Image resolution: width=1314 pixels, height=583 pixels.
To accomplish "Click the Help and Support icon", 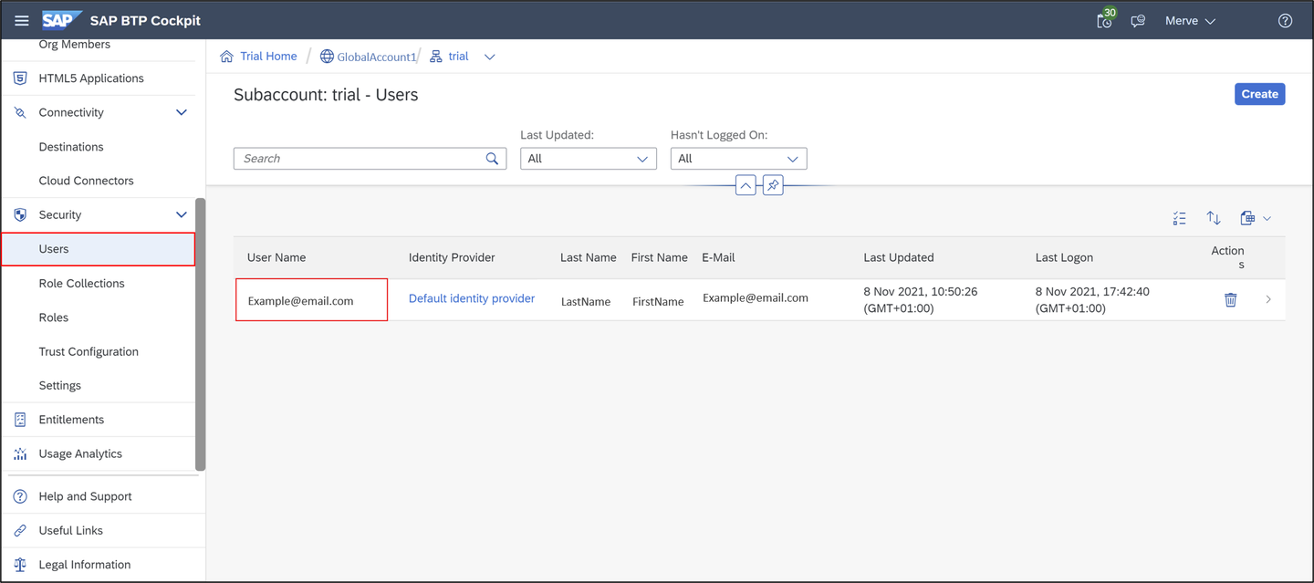I will pos(20,496).
